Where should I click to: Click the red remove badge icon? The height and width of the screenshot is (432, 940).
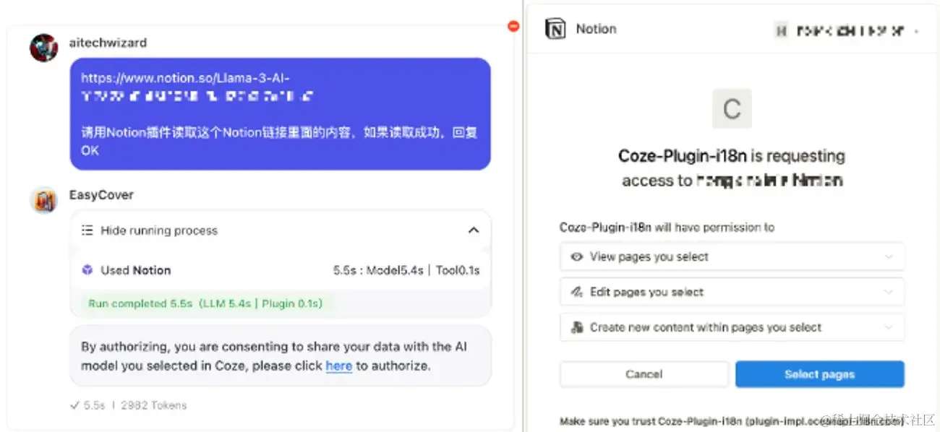pos(513,26)
